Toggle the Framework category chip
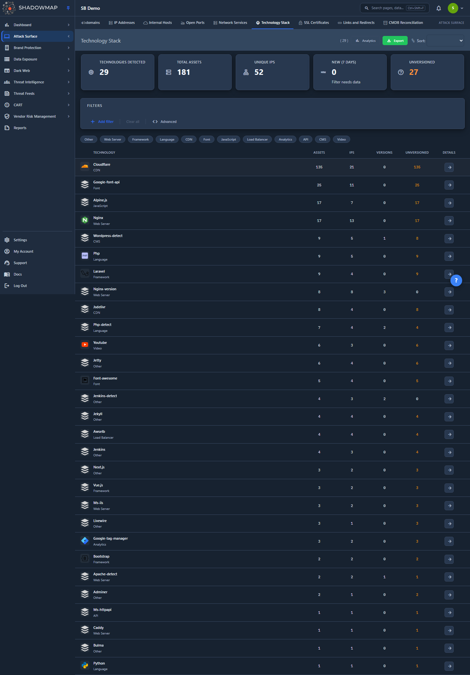Image resolution: width=470 pixels, height=675 pixels. point(140,140)
